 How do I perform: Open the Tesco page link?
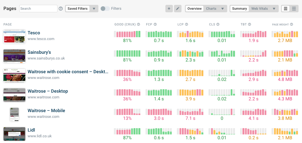tap(34, 33)
